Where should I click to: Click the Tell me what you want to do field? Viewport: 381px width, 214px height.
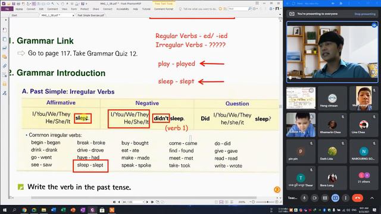pyautogui.click(x=200, y=9)
